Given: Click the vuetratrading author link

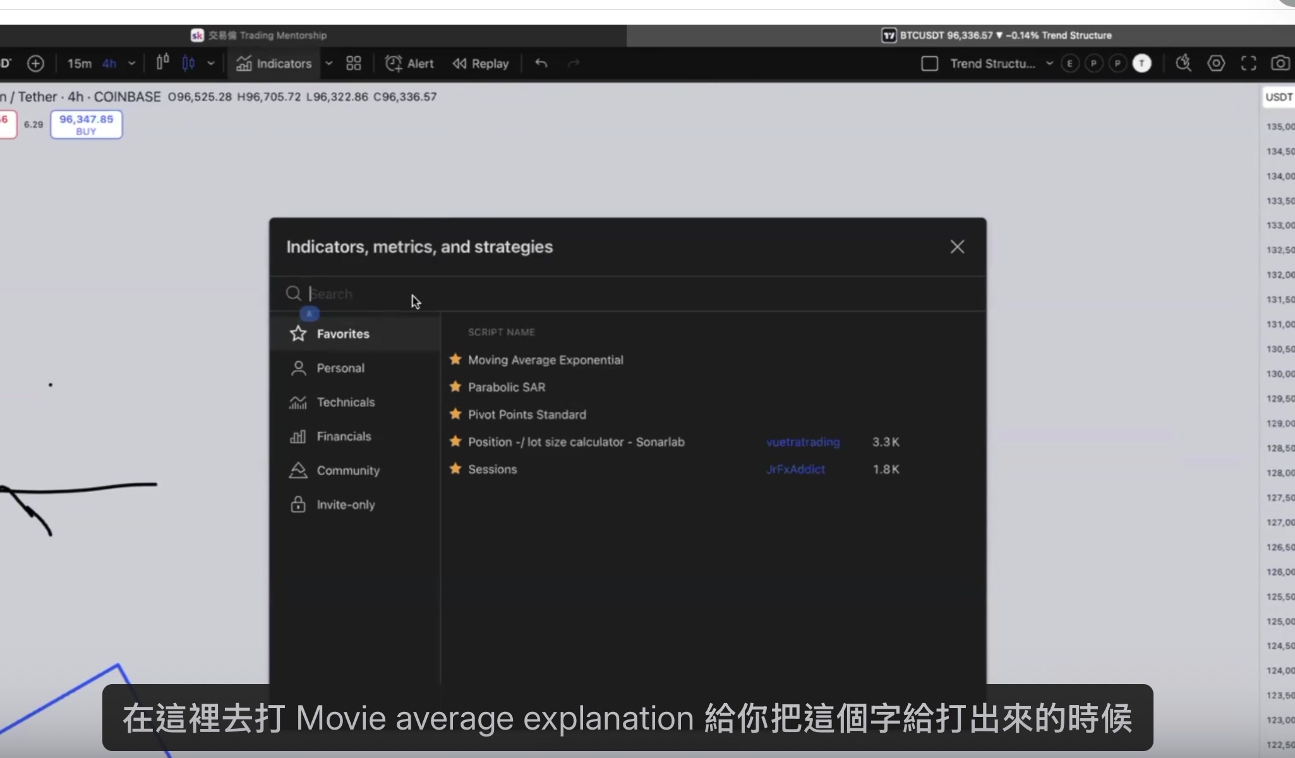Looking at the screenshot, I should pos(802,442).
